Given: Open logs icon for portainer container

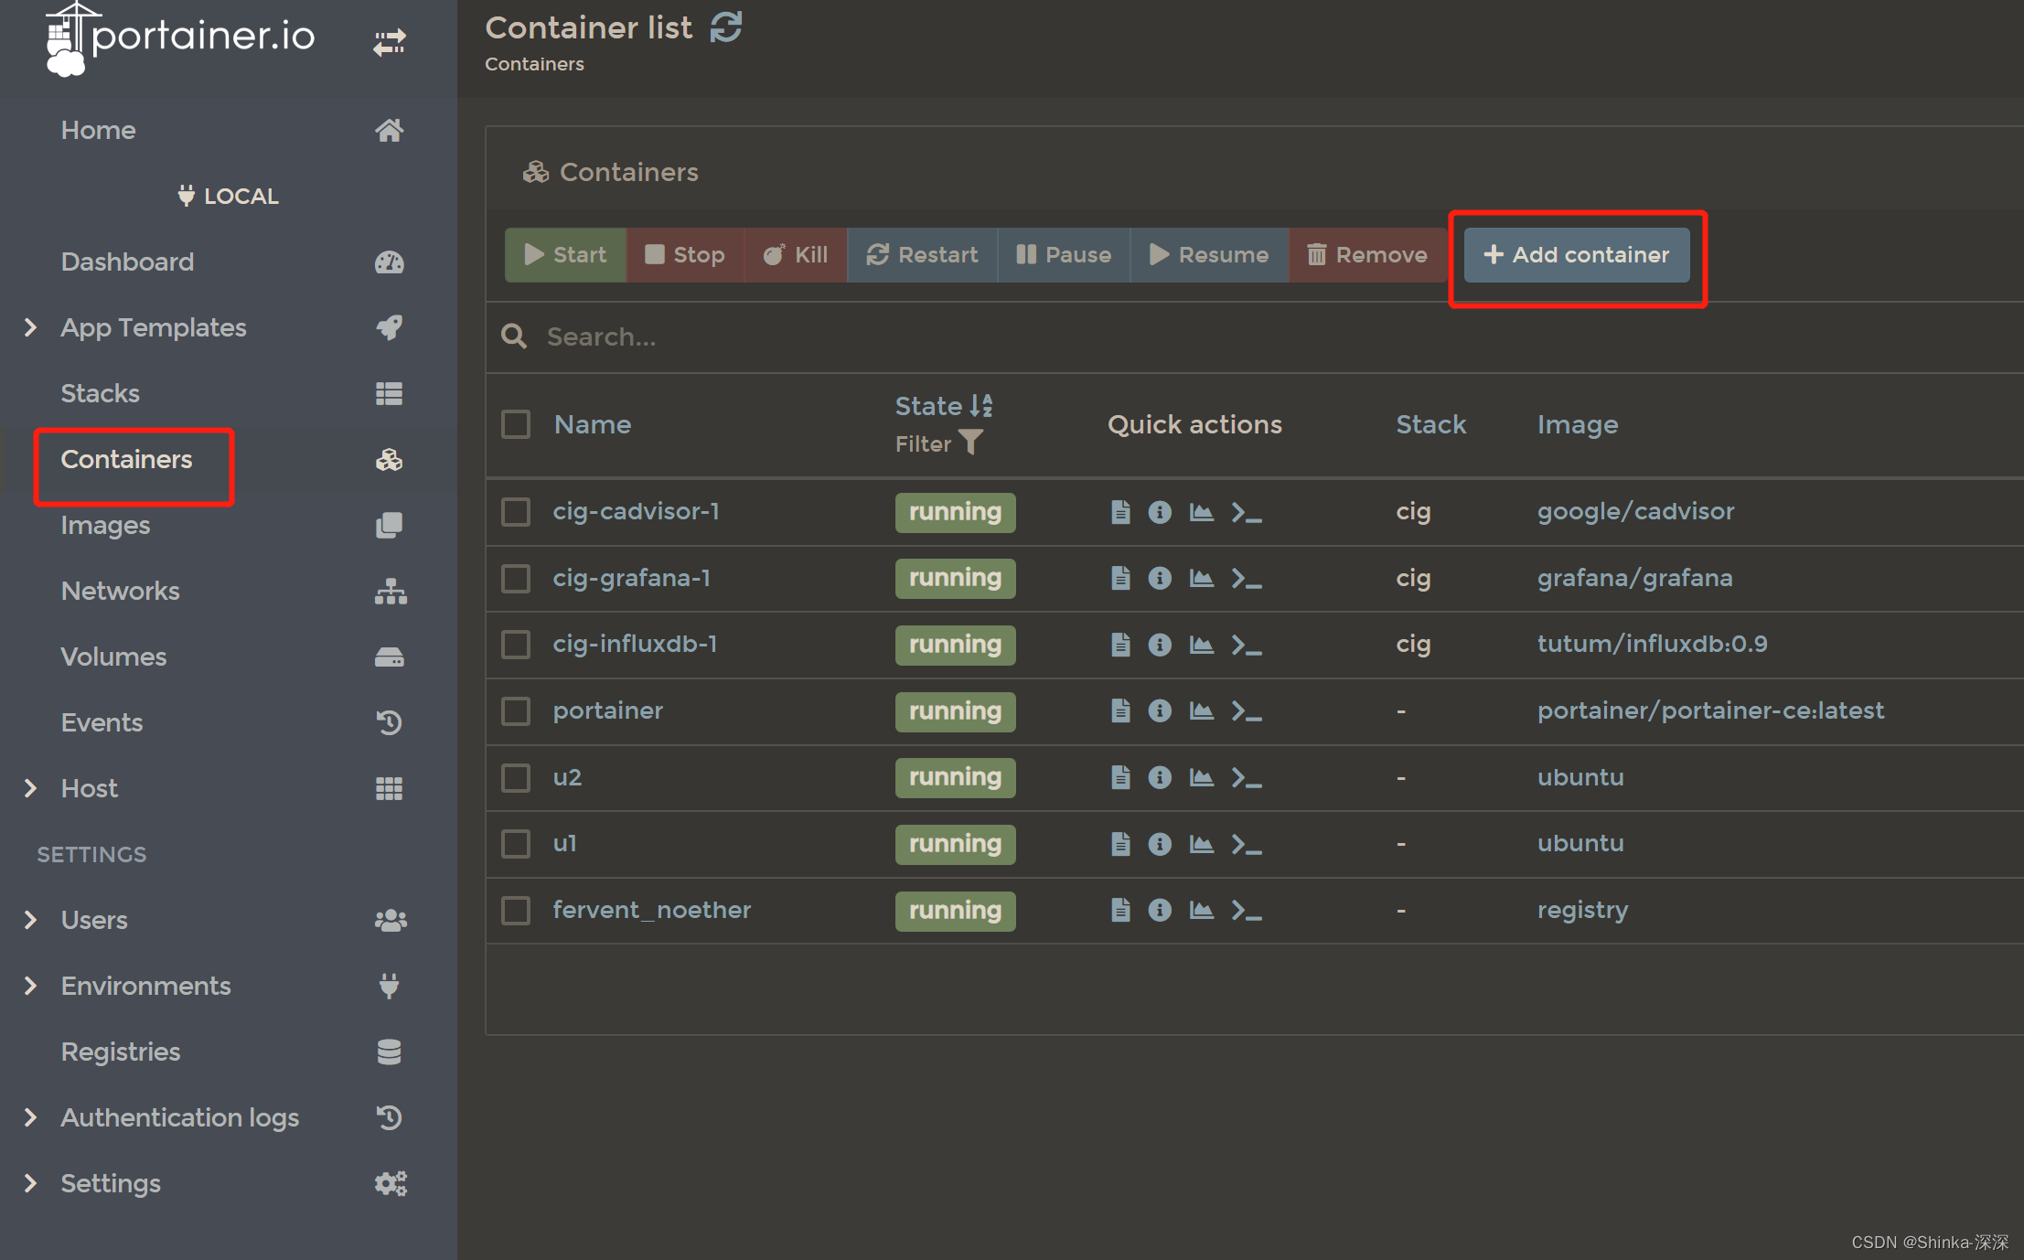Looking at the screenshot, I should [1120, 710].
